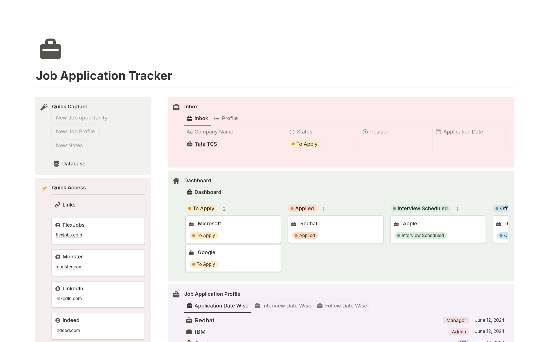
Task: Open the monster.com link
Action: [69, 267]
